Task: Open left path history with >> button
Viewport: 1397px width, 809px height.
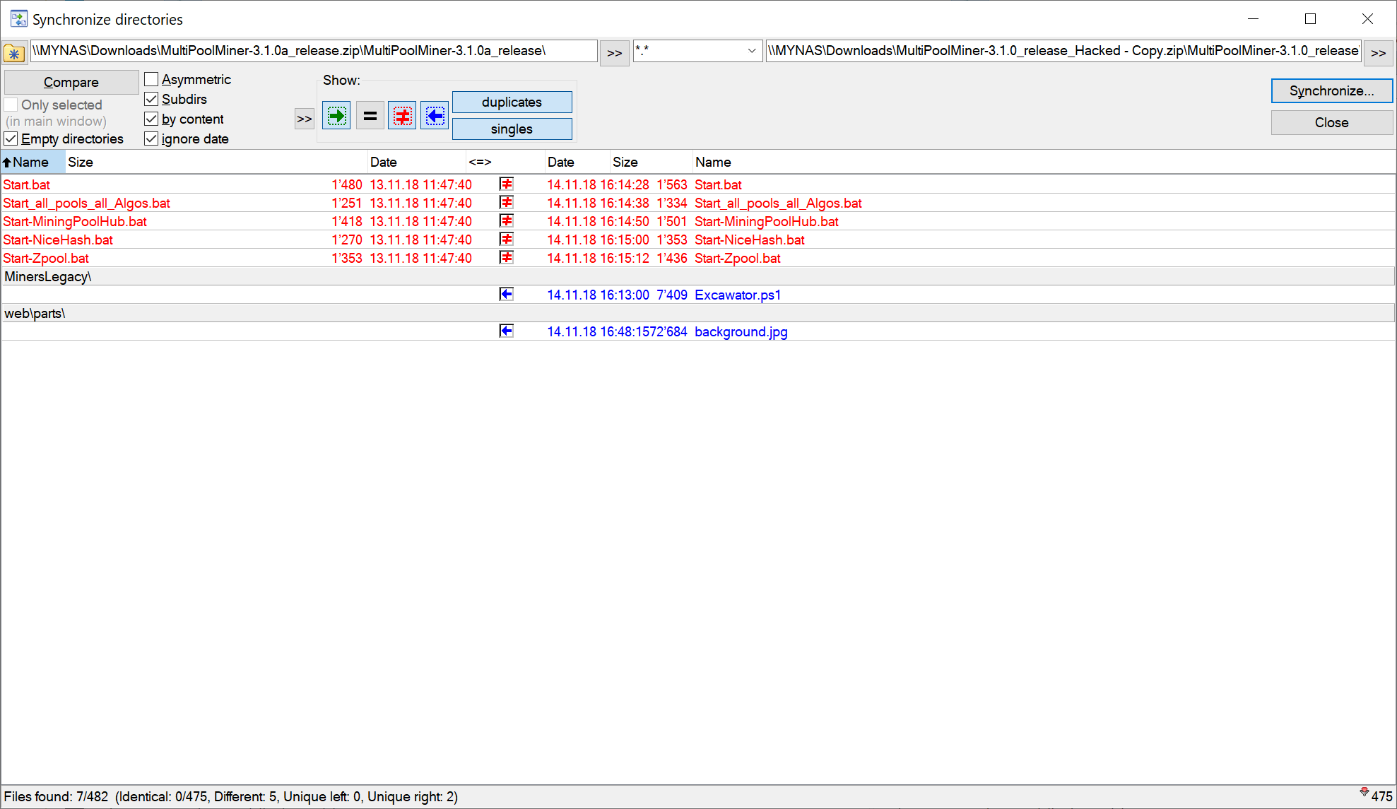Action: (x=613, y=52)
